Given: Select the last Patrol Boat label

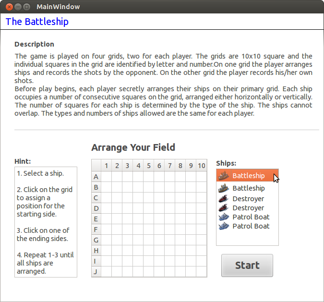Looking at the screenshot, I should point(251,226).
